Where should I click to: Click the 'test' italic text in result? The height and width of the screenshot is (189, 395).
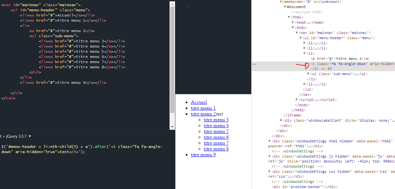point(220,114)
